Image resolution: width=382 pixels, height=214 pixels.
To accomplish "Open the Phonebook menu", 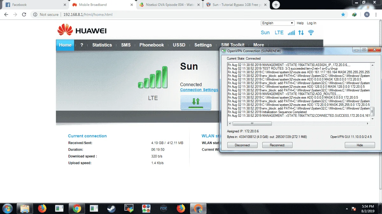I will [x=152, y=45].
